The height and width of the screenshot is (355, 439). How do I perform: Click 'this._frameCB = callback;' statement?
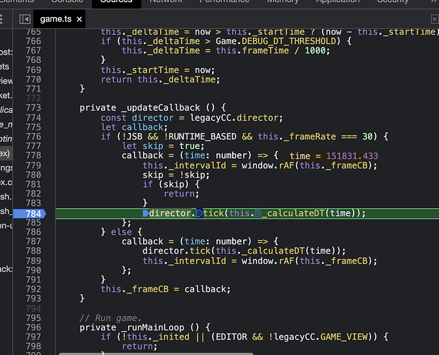click(x=166, y=289)
